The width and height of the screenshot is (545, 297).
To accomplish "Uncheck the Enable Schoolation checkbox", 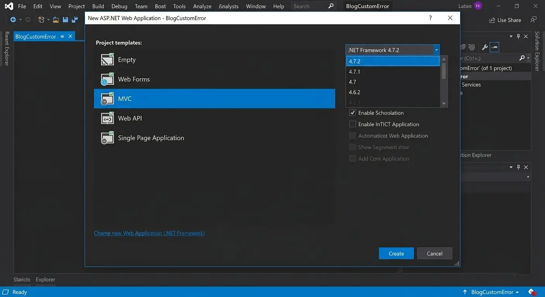I will pos(352,113).
